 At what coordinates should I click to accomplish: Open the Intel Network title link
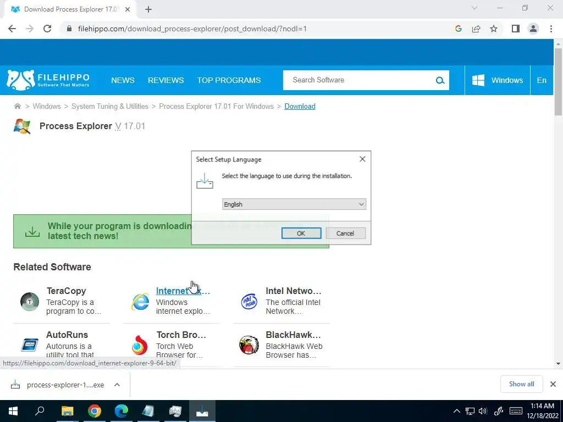(294, 291)
